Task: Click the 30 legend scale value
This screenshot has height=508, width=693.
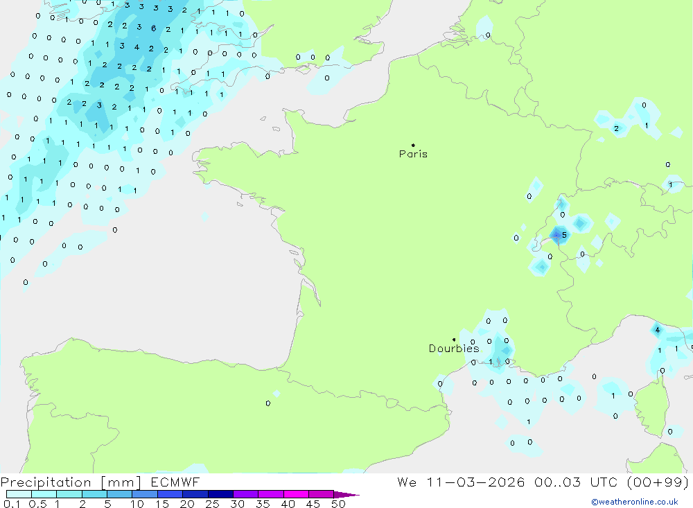Action: (238, 504)
